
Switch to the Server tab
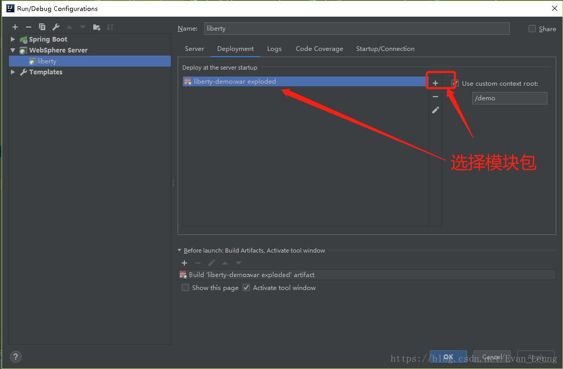194,49
